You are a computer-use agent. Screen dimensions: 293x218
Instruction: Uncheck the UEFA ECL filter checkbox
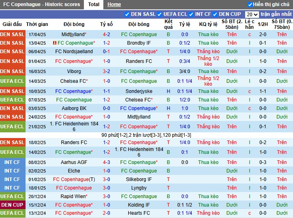click(160, 14)
